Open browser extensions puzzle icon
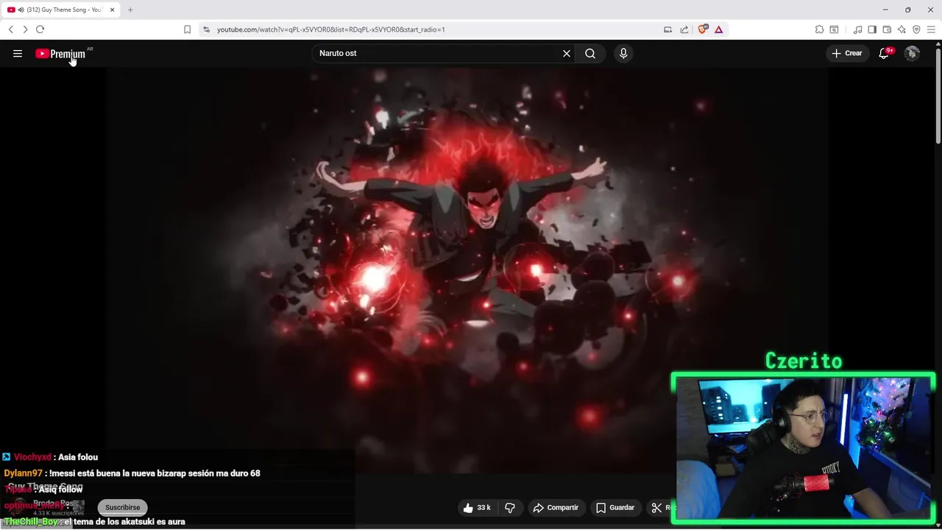942x530 pixels. tap(819, 29)
